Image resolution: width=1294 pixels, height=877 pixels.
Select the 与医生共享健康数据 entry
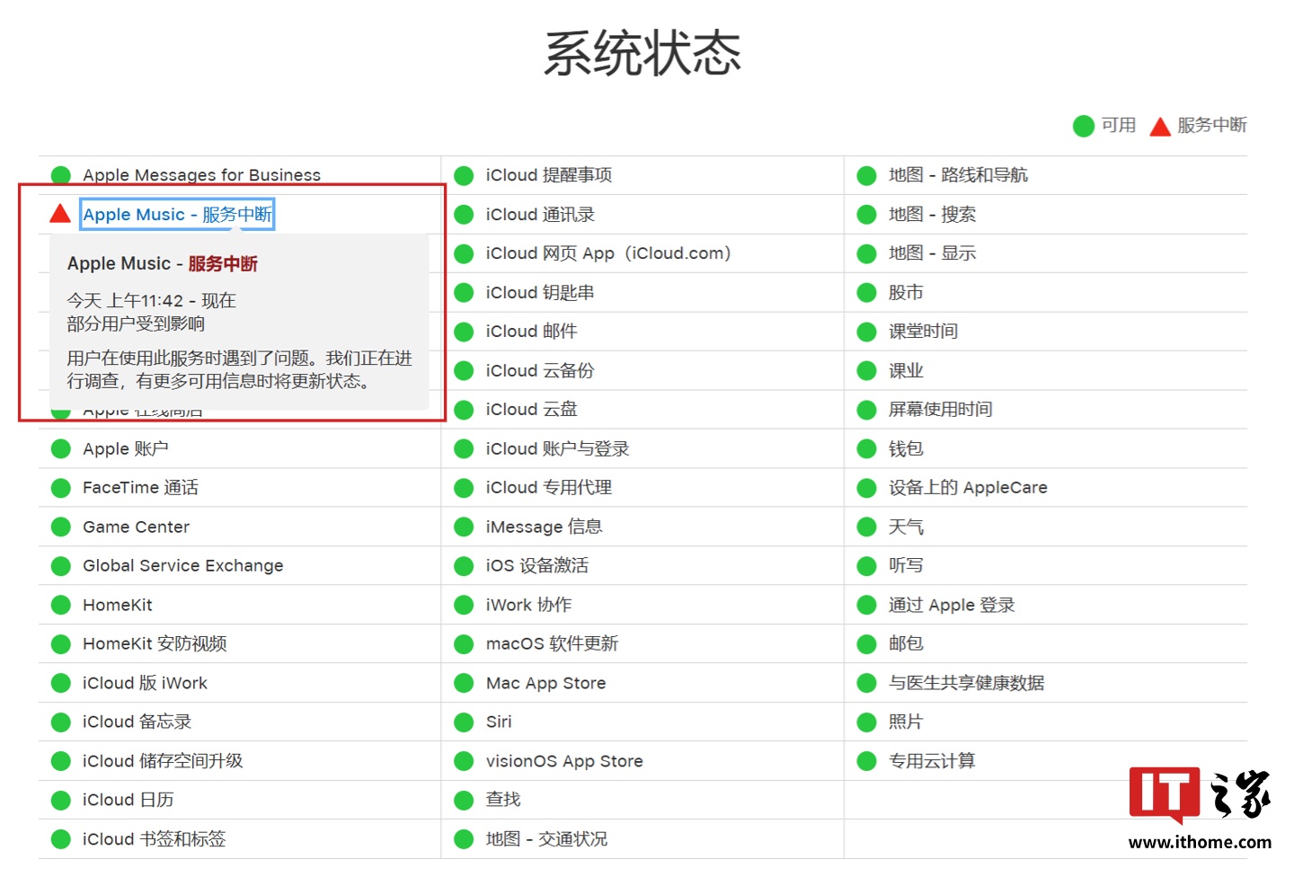pyautogui.click(x=966, y=683)
